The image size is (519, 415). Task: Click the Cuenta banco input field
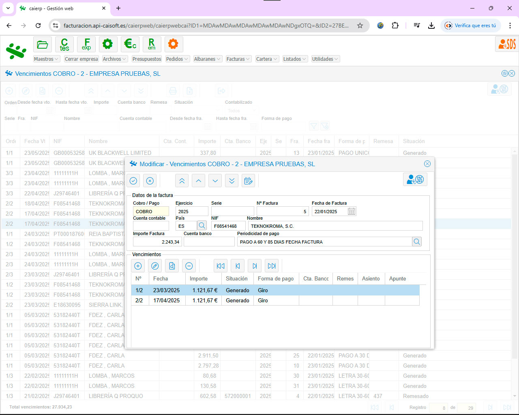(209, 242)
